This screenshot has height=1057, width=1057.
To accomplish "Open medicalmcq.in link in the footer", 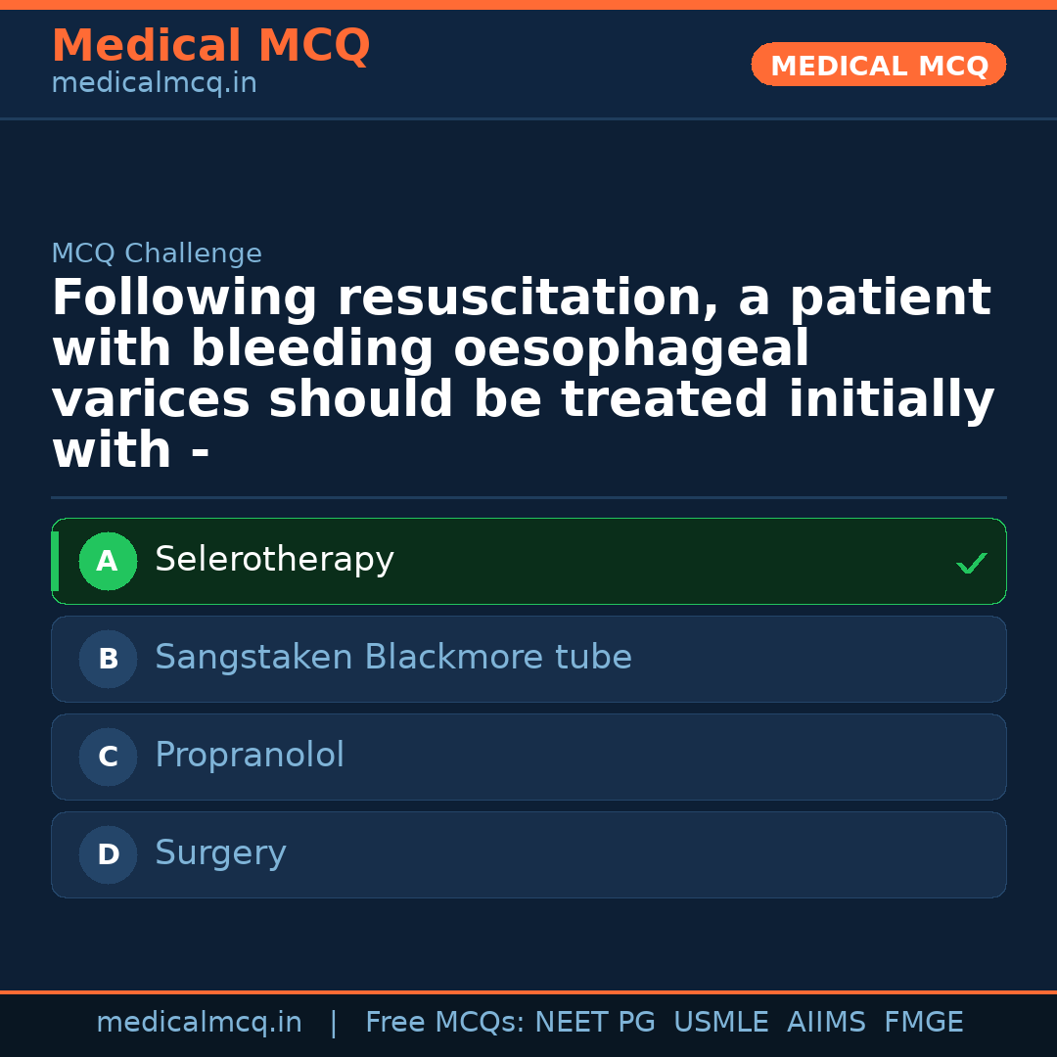I will coord(199,1023).
